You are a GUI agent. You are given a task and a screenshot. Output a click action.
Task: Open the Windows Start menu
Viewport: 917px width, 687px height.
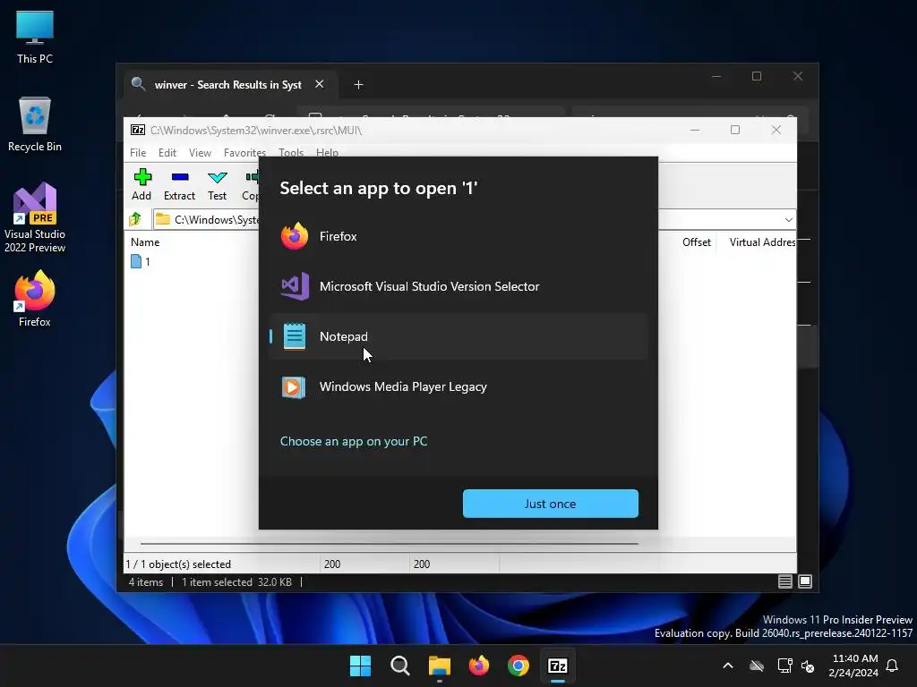click(x=360, y=666)
